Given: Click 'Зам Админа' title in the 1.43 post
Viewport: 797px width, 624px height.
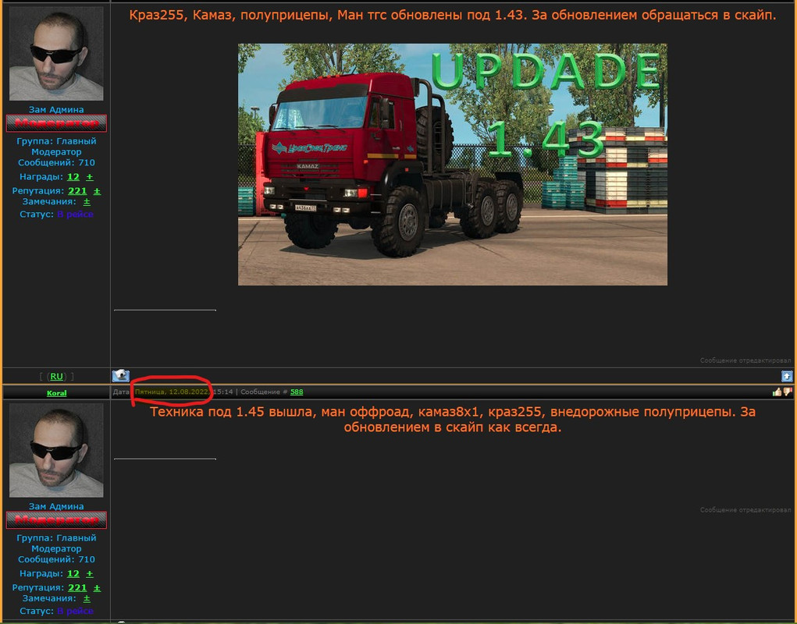Looking at the screenshot, I should pos(56,109).
